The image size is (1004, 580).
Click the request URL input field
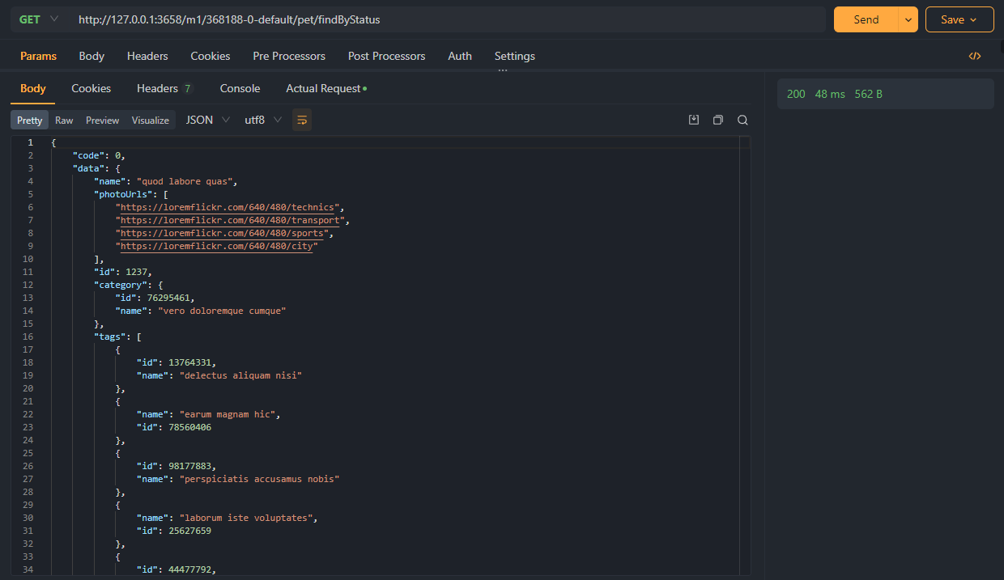coord(445,19)
